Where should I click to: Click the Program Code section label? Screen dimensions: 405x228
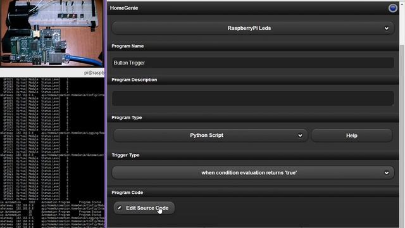[127, 193]
